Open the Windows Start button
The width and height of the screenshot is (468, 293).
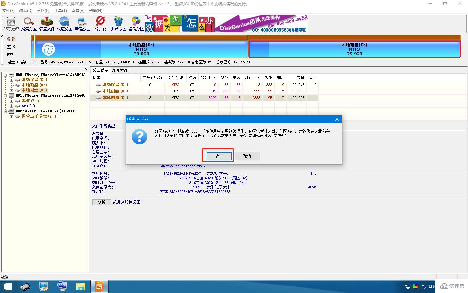(x=7, y=286)
